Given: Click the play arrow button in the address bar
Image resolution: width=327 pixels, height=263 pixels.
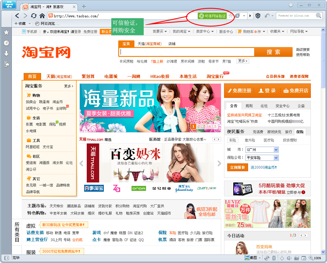Looking at the screenshot, I should coord(250,16).
